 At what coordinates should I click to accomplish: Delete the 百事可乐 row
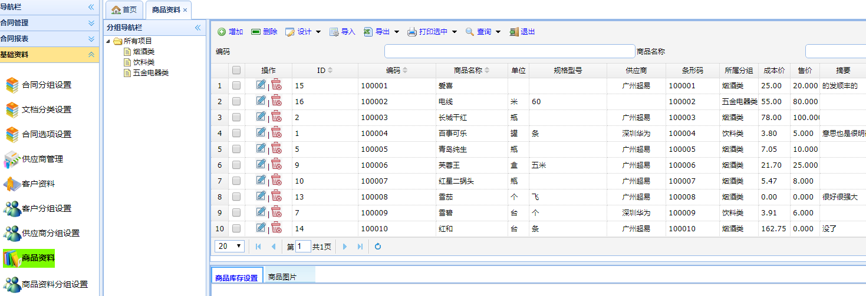pyautogui.click(x=276, y=132)
